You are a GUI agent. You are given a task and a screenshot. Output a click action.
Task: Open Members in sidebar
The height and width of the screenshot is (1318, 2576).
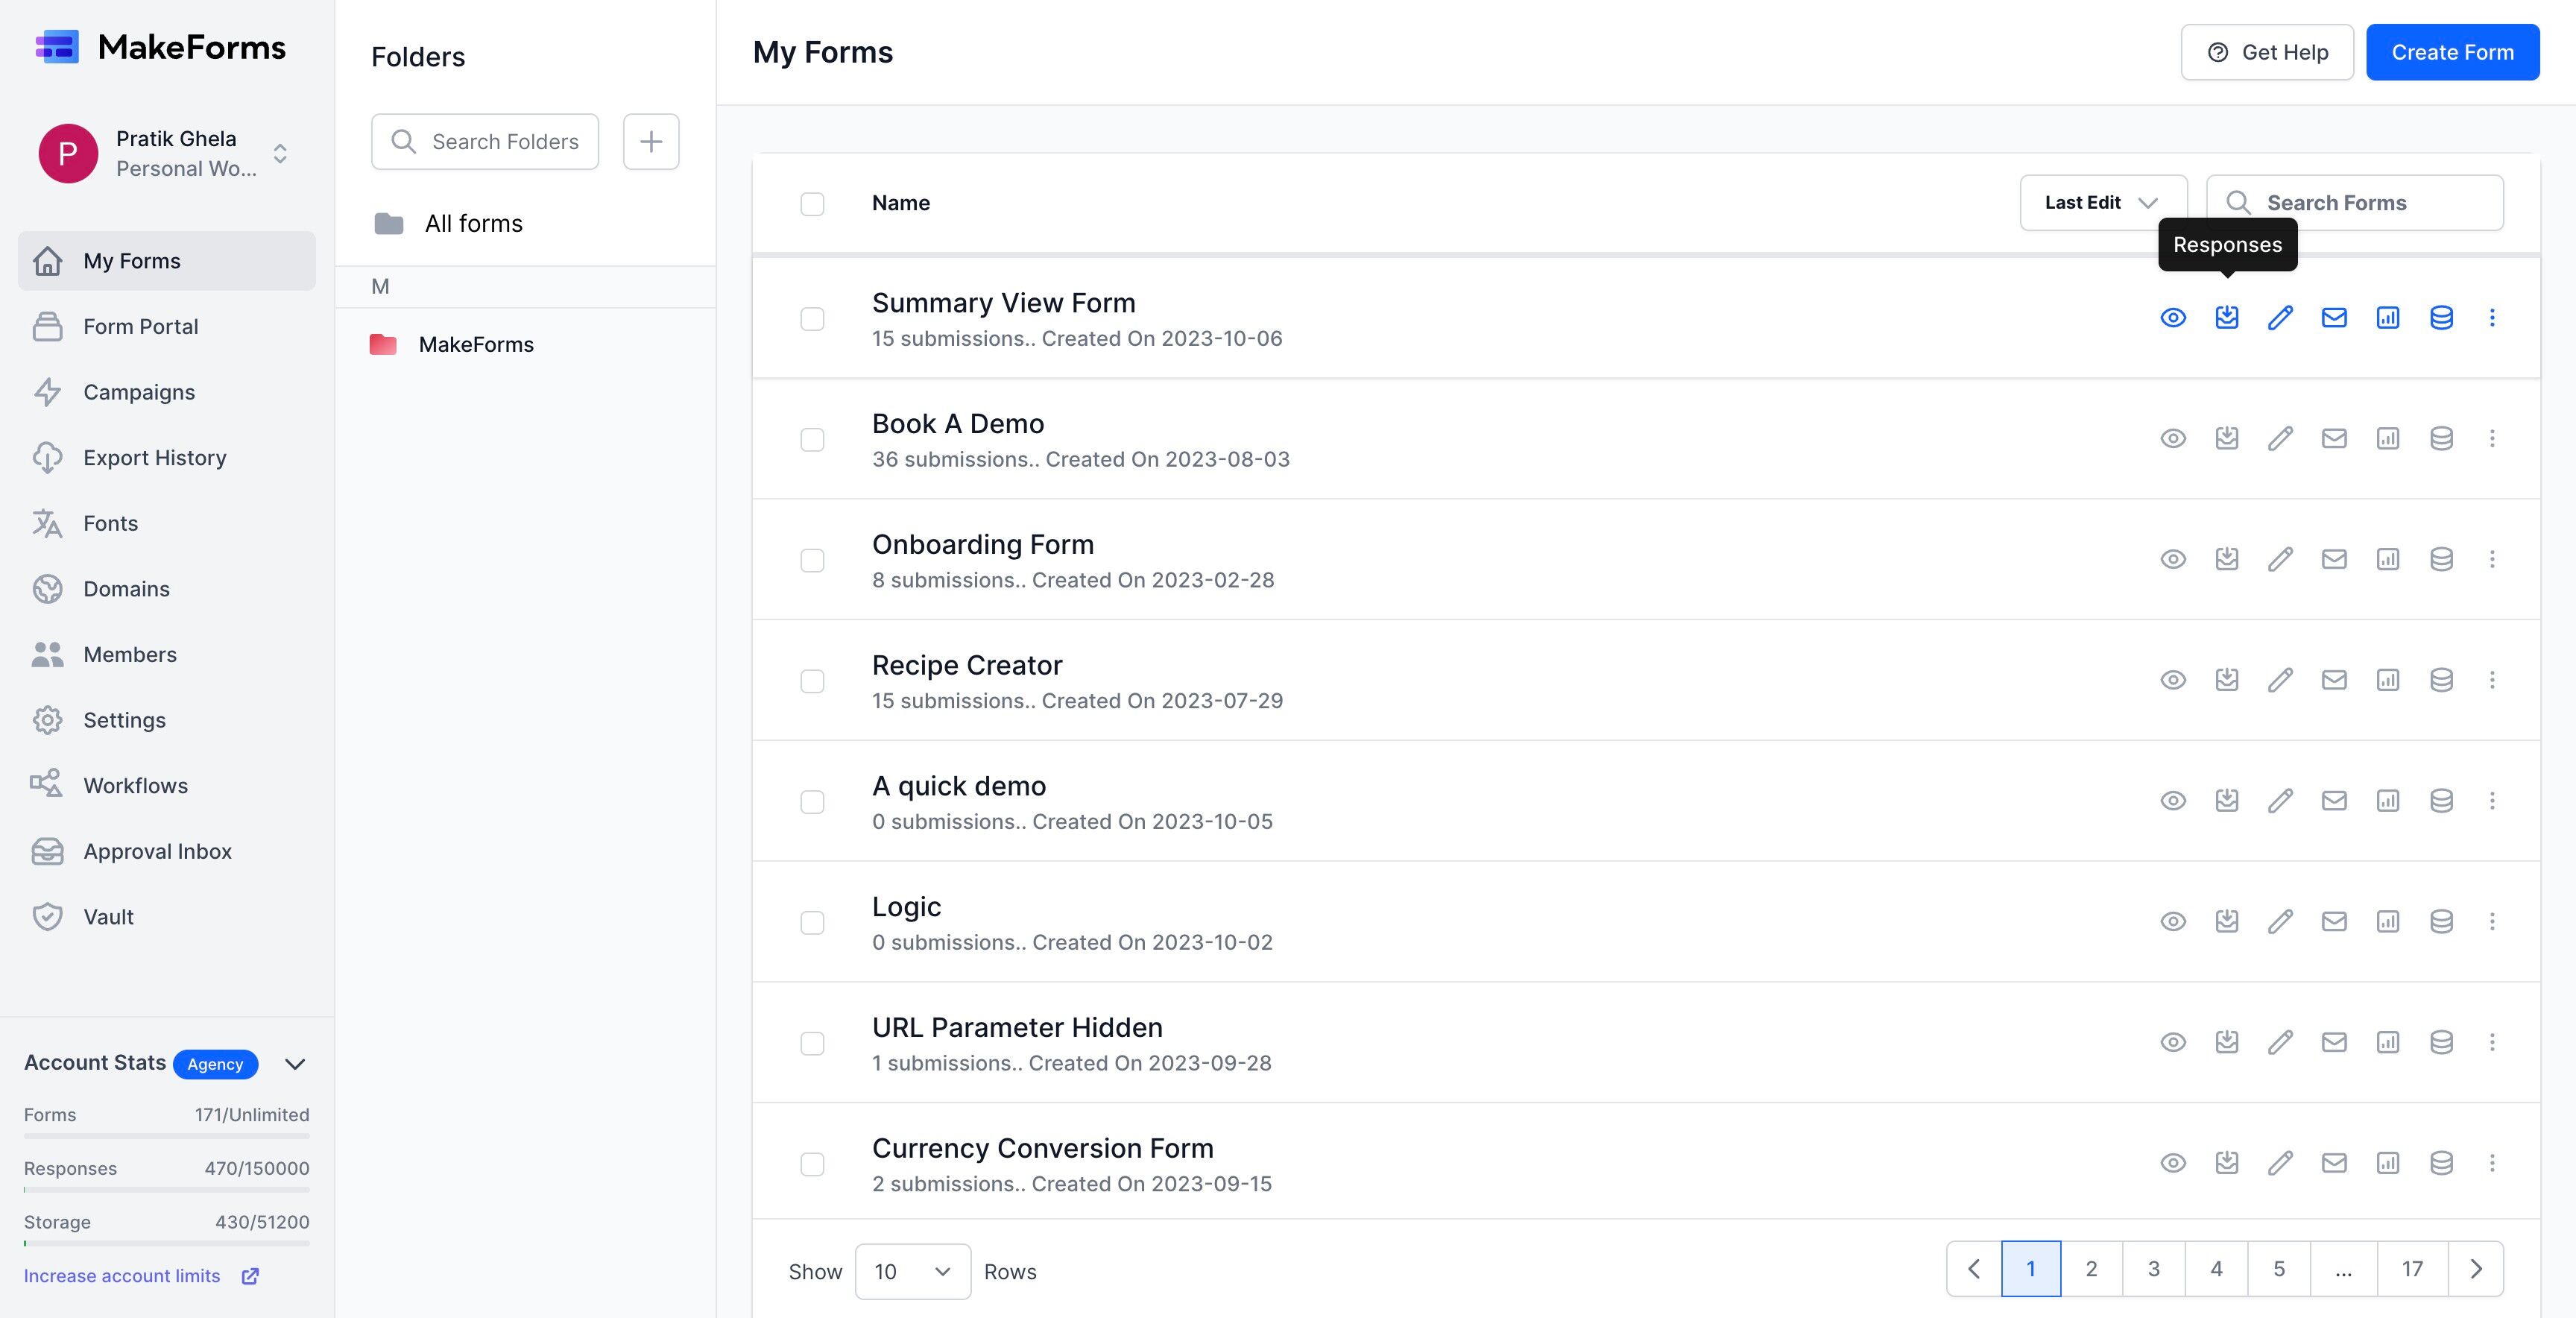click(x=166, y=655)
